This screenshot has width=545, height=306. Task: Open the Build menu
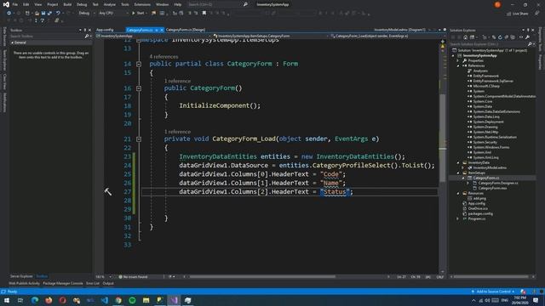(x=67, y=4)
